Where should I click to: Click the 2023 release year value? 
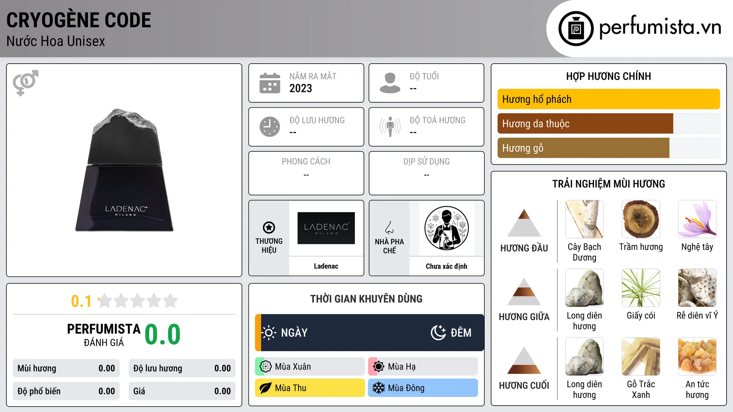[301, 88]
